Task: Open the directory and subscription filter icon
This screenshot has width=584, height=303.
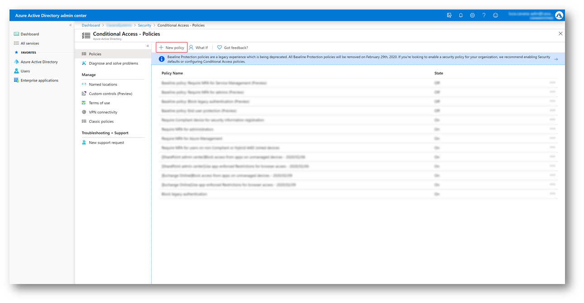Action: tap(449, 15)
